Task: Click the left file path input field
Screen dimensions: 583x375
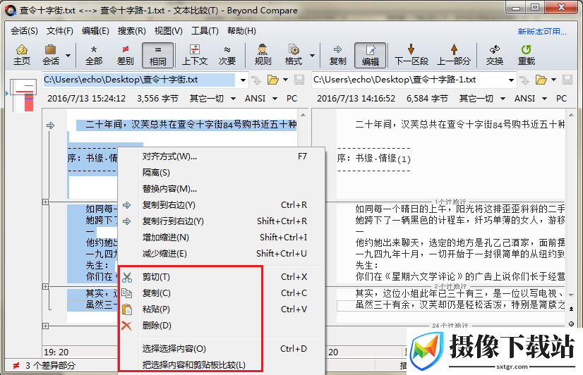Action: click(x=140, y=80)
